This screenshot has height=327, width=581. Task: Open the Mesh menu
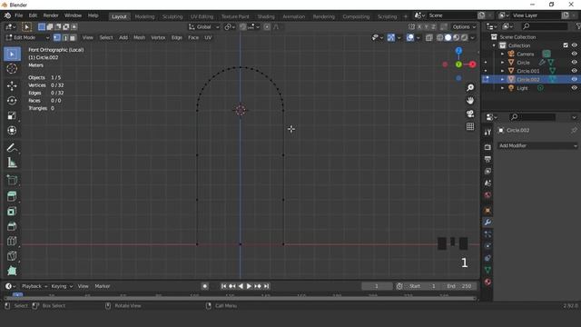point(139,37)
